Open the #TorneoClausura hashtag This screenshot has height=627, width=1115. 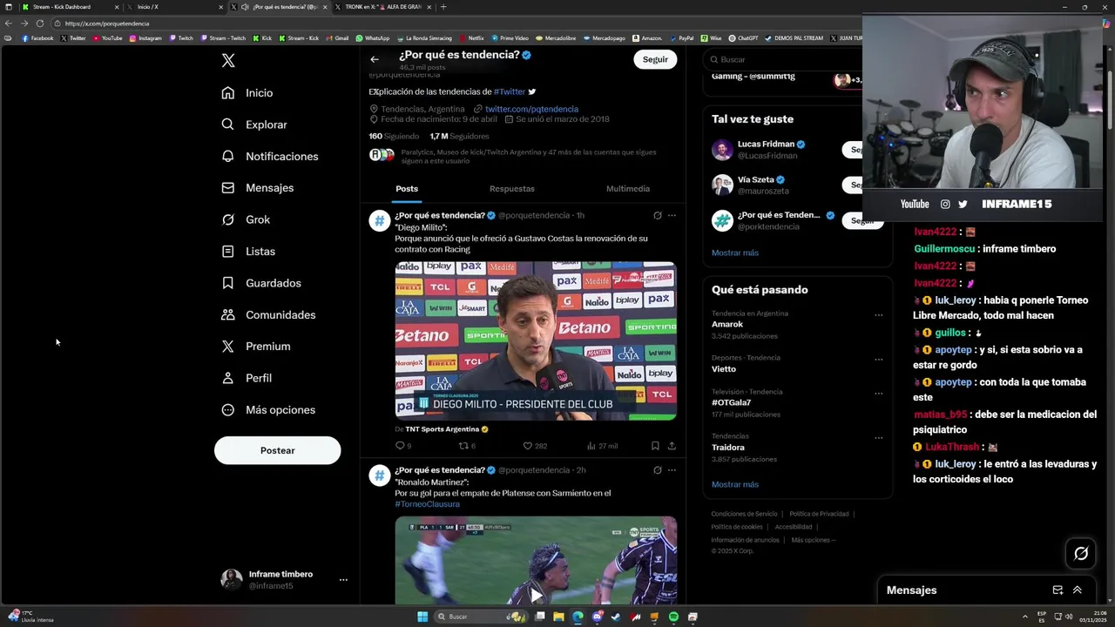click(x=427, y=504)
